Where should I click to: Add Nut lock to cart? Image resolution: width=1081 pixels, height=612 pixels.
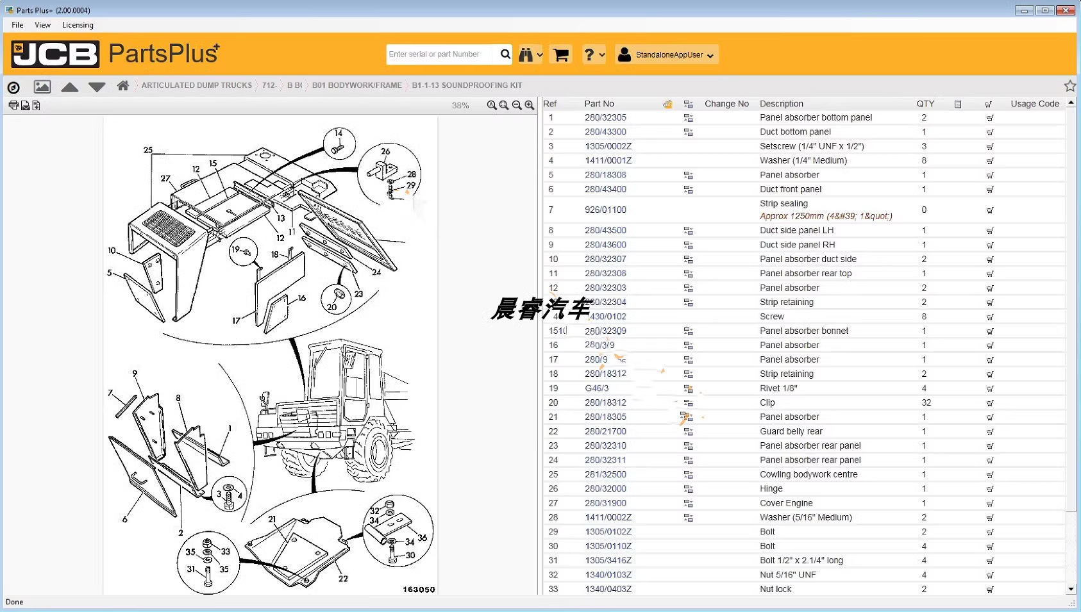coord(989,590)
